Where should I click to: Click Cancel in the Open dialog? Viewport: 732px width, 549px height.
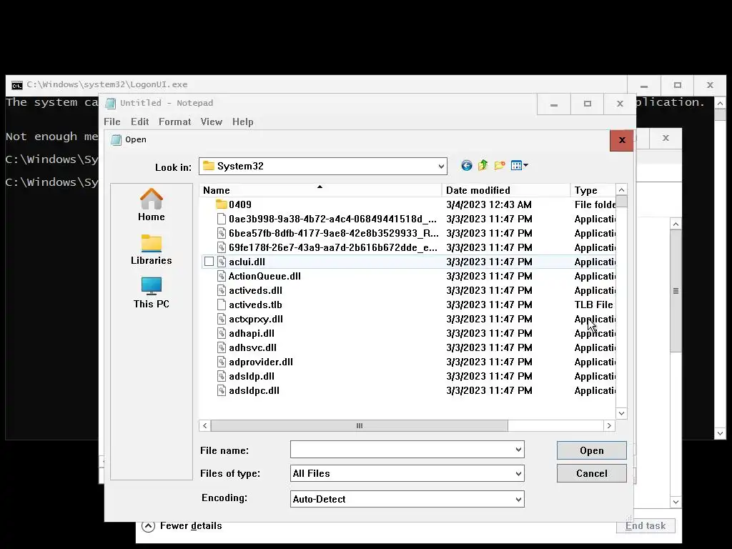(591, 473)
